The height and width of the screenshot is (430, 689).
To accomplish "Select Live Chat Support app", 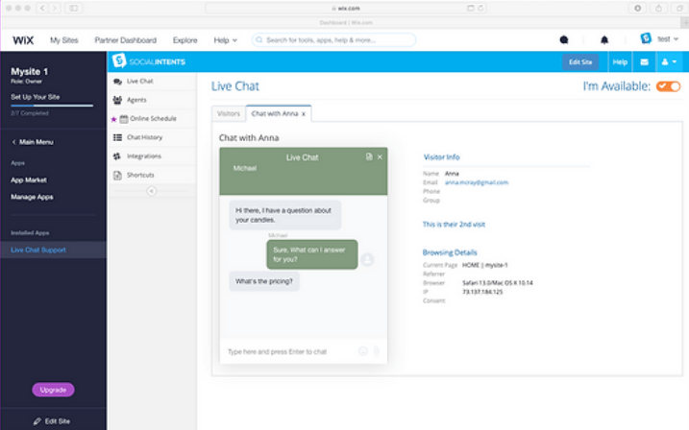I will point(53,250).
